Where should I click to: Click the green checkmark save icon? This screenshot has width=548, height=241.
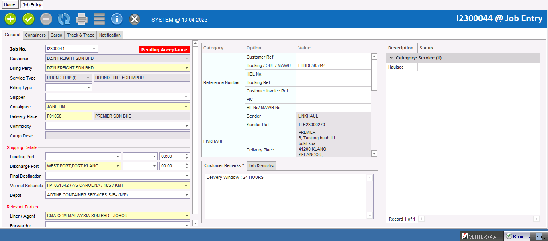(29, 19)
